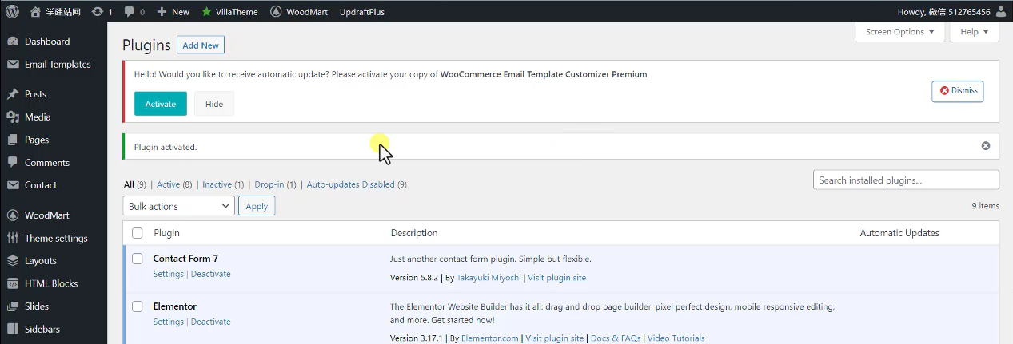Click the '9 items' count text
Image resolution: width=1013 pixels, height=344 pixels.
click(985, 206)
